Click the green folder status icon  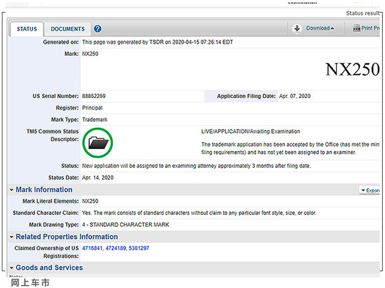point(98,143)
